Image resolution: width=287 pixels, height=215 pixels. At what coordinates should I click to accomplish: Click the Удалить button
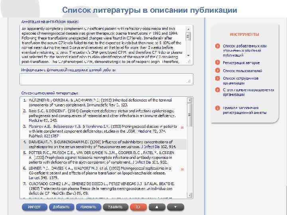pos(115,207)
